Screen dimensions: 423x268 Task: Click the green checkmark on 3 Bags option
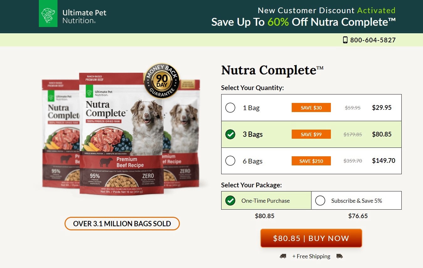point(230,134)
